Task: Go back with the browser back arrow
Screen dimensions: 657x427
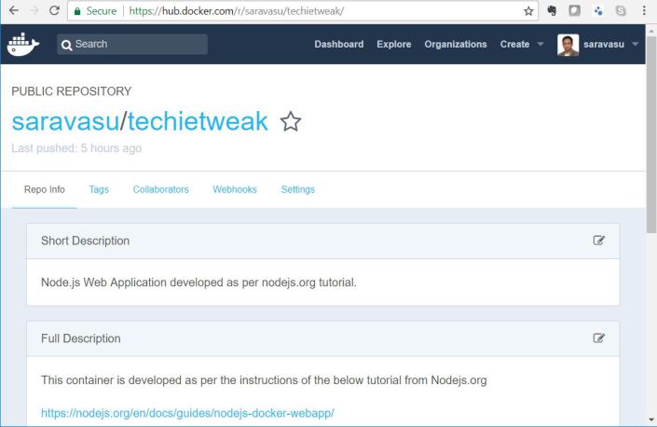Action: (x=14, y=10)
